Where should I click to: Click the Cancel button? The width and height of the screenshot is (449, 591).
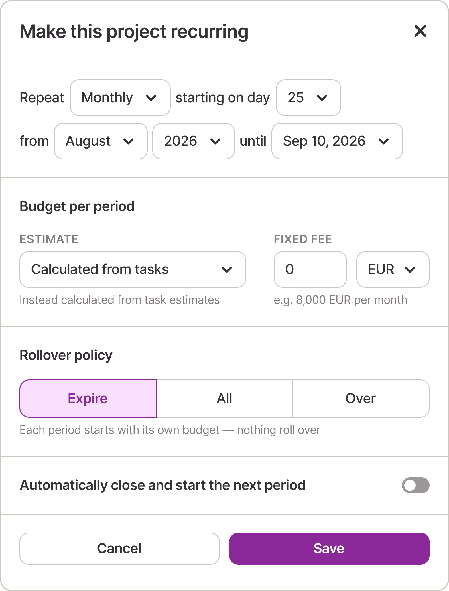[x=119, y=549]
